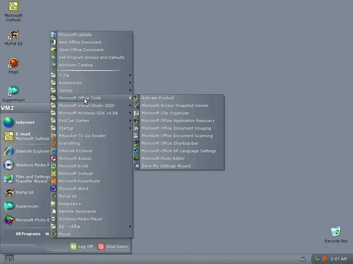Open Microsoft Office XP Language Settings
The image size is (353, 264).
pos(179,151)
